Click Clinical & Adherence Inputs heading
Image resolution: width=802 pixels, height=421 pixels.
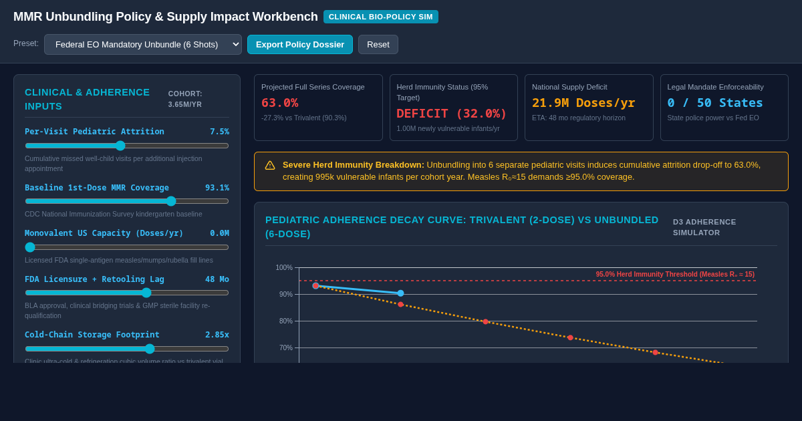click(x=88, y=99)
